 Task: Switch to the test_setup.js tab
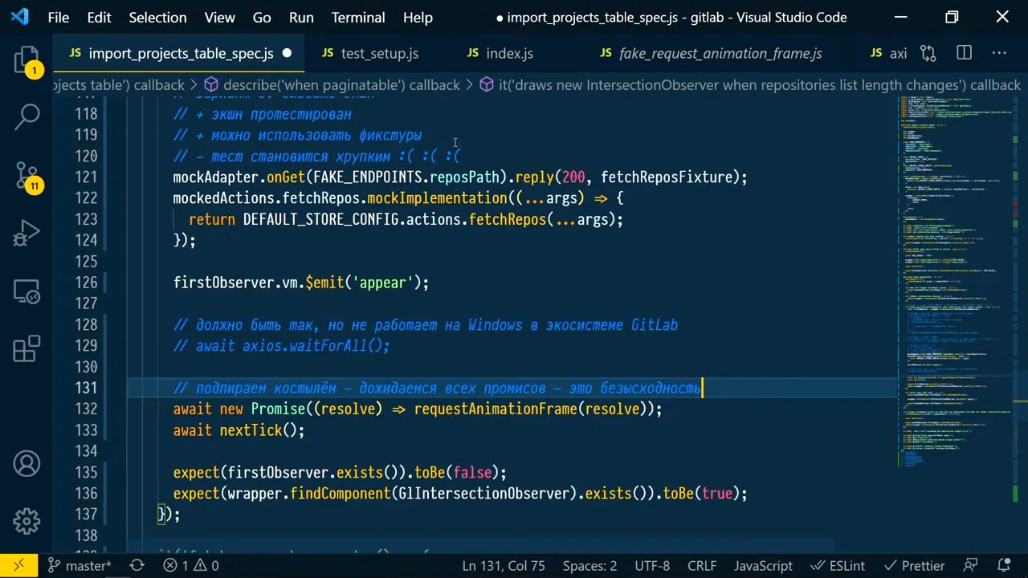pos(370,53)
